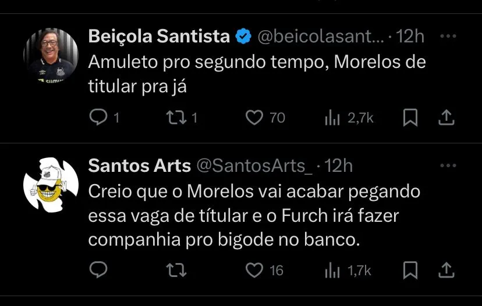Screen dimensions: 482x306
Task: Open more options on Beiçola Santista's tweet
Action: coord(448,36)
